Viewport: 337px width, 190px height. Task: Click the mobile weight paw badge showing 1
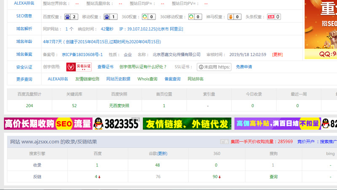coord(110,17)
